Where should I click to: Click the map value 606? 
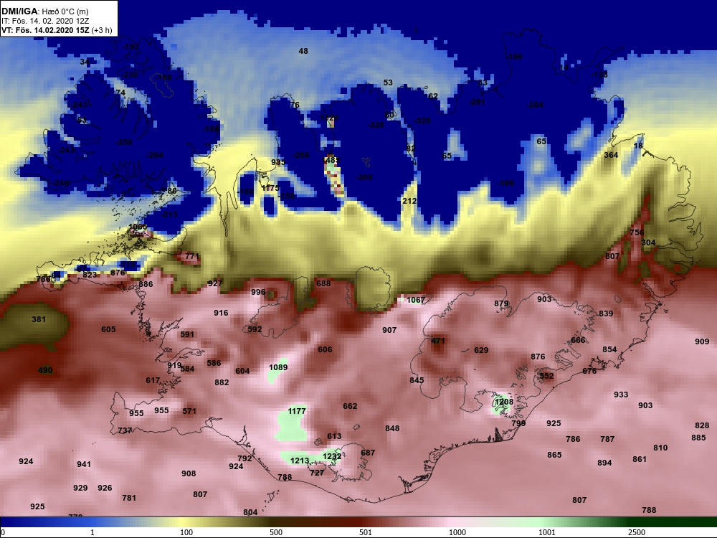click(x=325, y=349)
